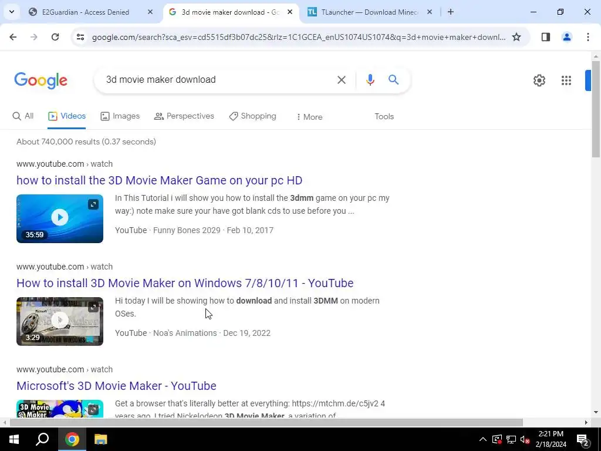Close the E2Guardian - Access Denied tab

coord(150,12)
